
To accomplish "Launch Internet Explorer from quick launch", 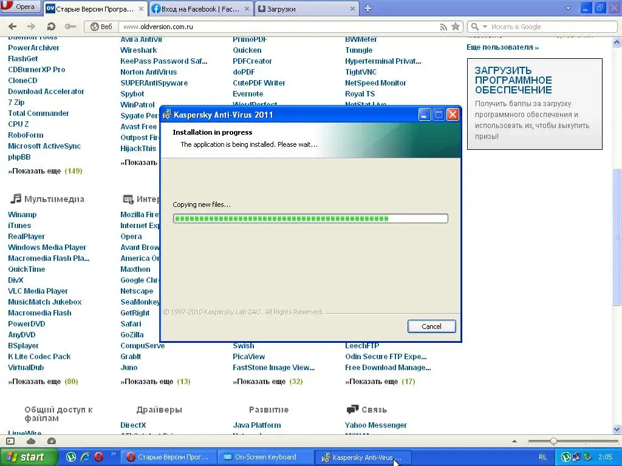I will 85,457.
